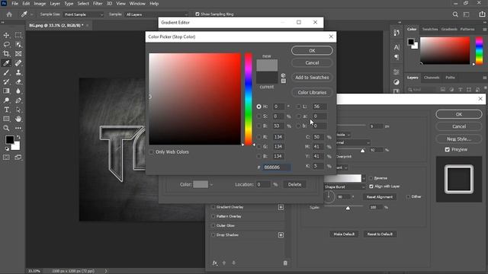Viewport: 488px width, 274px height.
Task: Toggle Show Sampling Ring checkbox
Action: tap(197, 14)
